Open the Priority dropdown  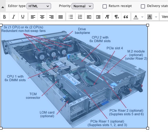coord(82,6)
